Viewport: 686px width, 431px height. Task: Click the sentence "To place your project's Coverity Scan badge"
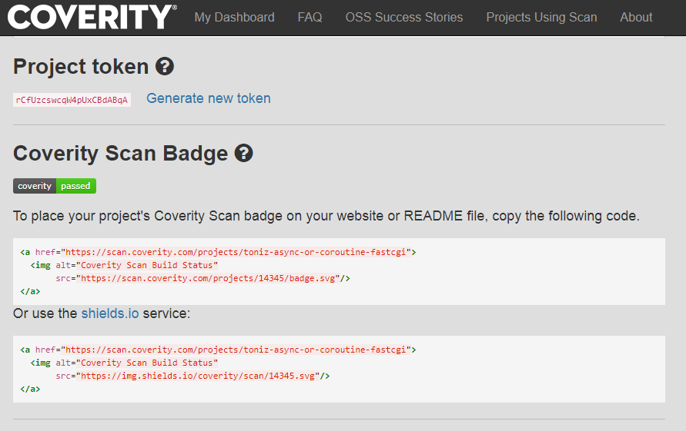pos(326,216)
